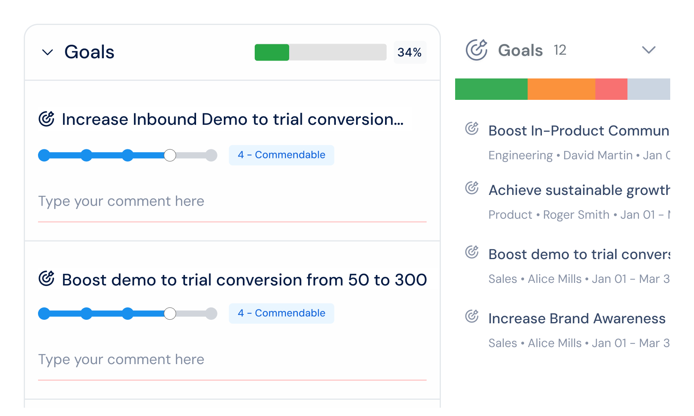Screen dimensions: 694x416
Task: Click goal icon beside Boost demo in right list
Action: [472, 252]
